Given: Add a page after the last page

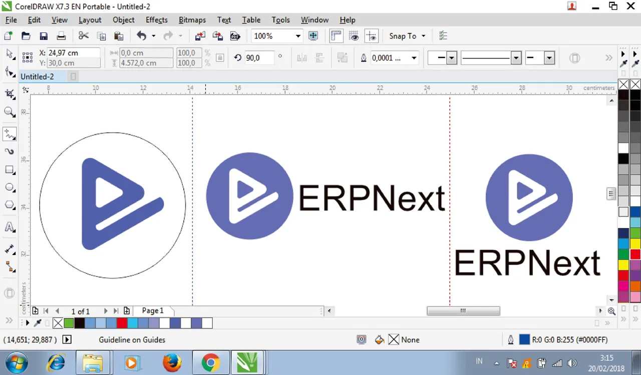Looking at the screenshot, I should coord(127,311).
